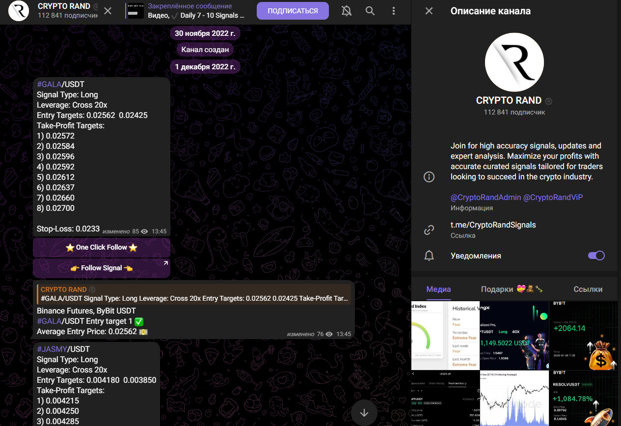The image size is (621, 426).
Task: Open the Historical Values fear index media thumbnail
Action: [x=445, y=335]
